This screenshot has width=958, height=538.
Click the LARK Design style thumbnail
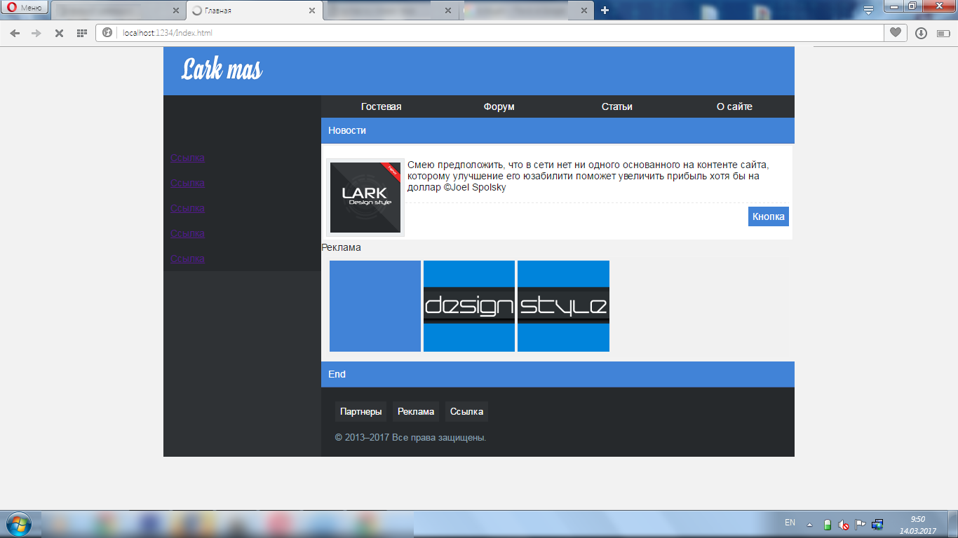(x=365, y=198)
